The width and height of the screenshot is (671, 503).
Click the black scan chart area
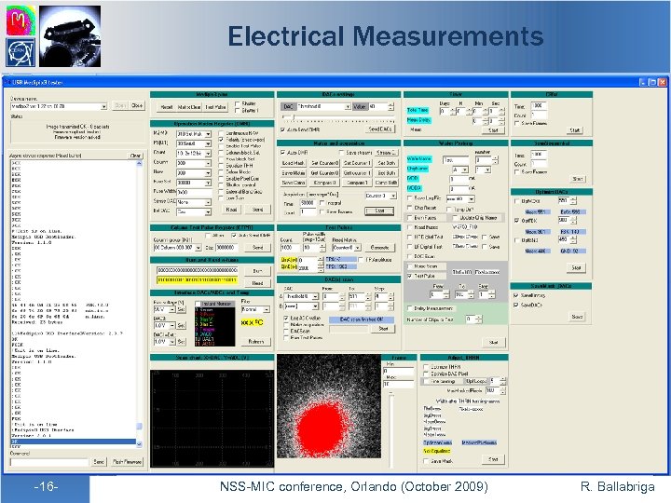[x=212, y=418]
